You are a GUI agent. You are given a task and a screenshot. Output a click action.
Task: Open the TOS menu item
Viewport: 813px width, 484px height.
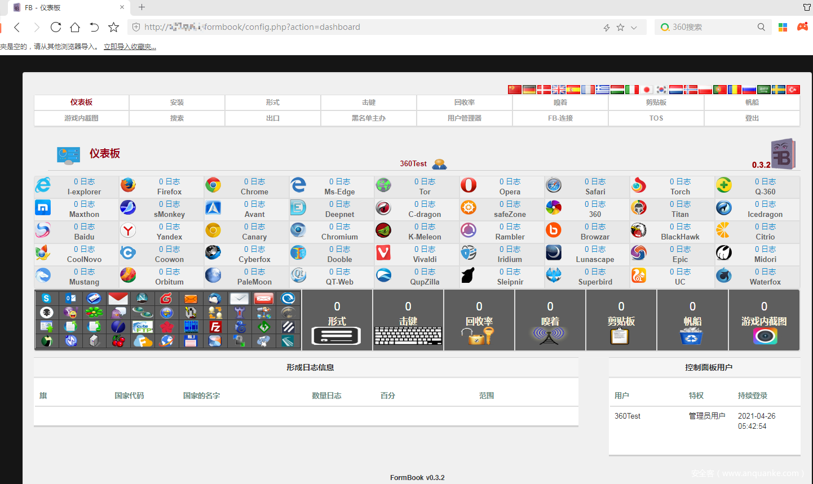(x=656, y=118)
